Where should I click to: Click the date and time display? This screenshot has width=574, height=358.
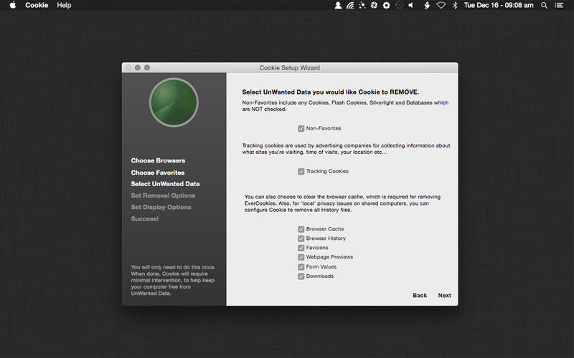click(499, 5)
